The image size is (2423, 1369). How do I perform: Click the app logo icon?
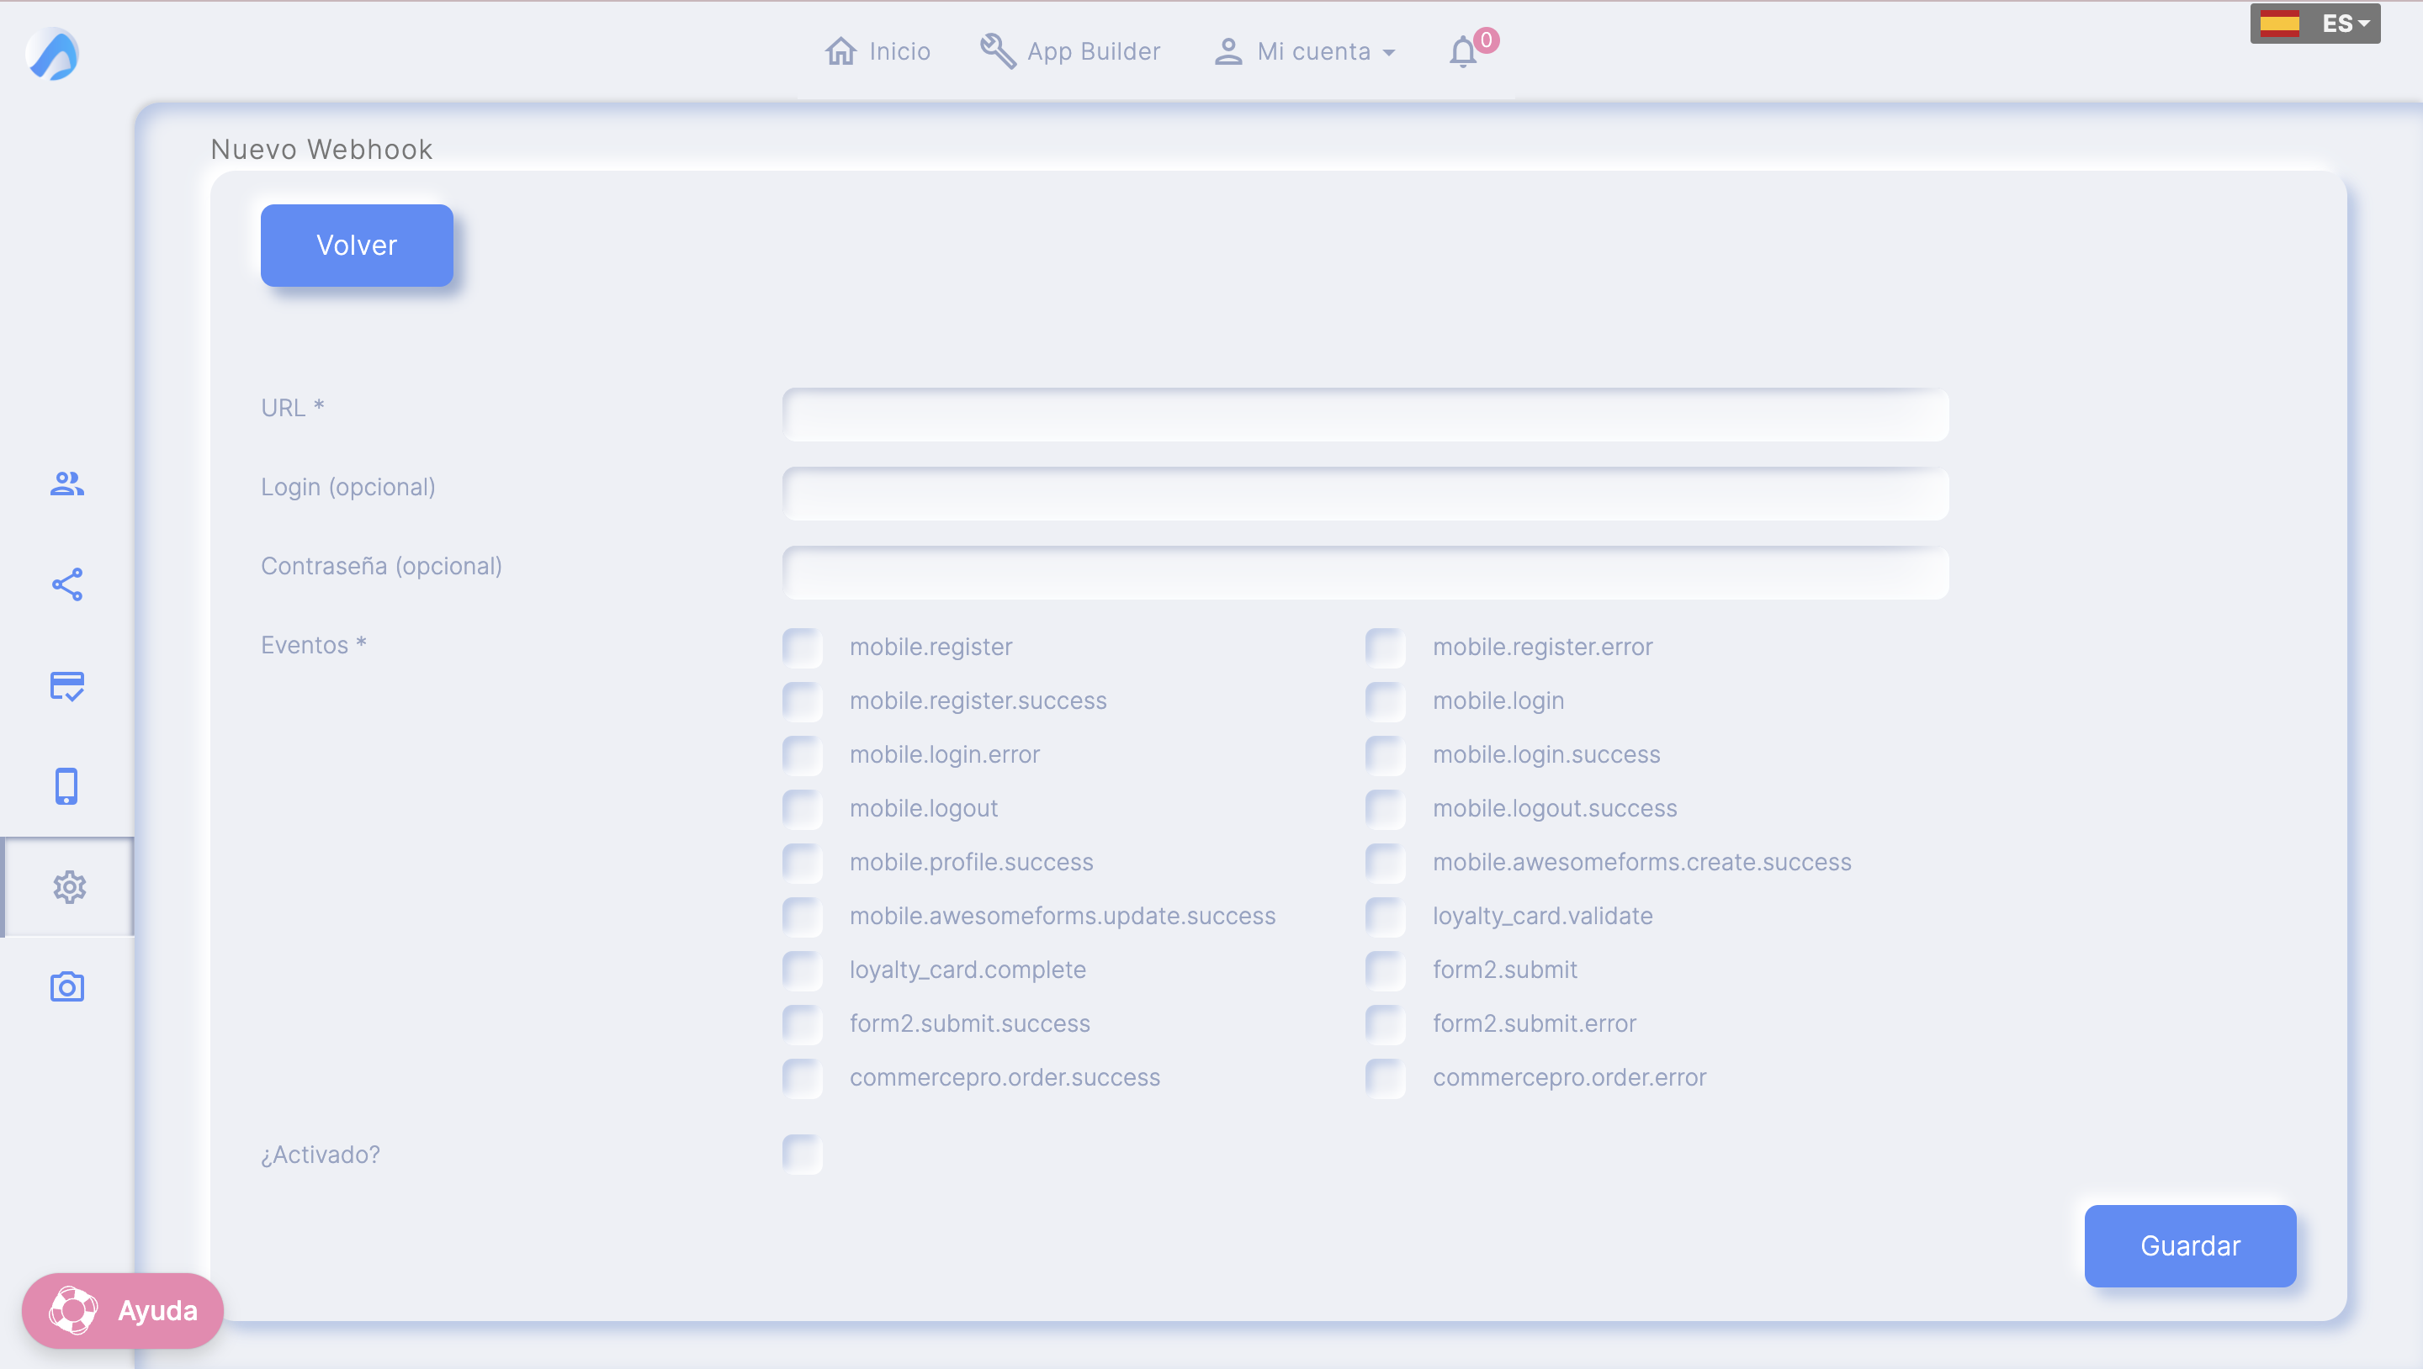click(x=53, y=54)
